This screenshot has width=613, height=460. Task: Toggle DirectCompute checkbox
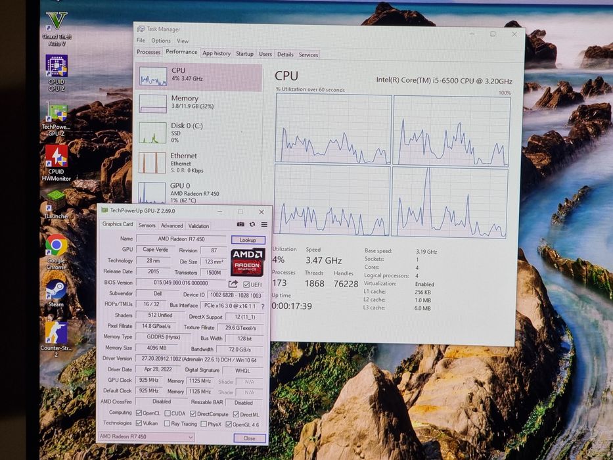click(193, 414)
